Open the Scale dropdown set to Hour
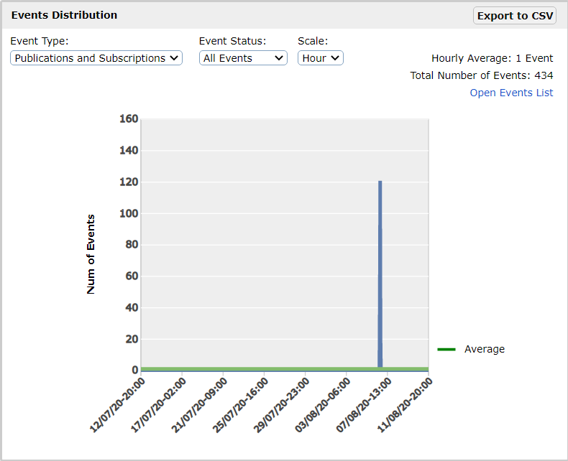The height and width of the screenshot is (461, 568). 320,58
